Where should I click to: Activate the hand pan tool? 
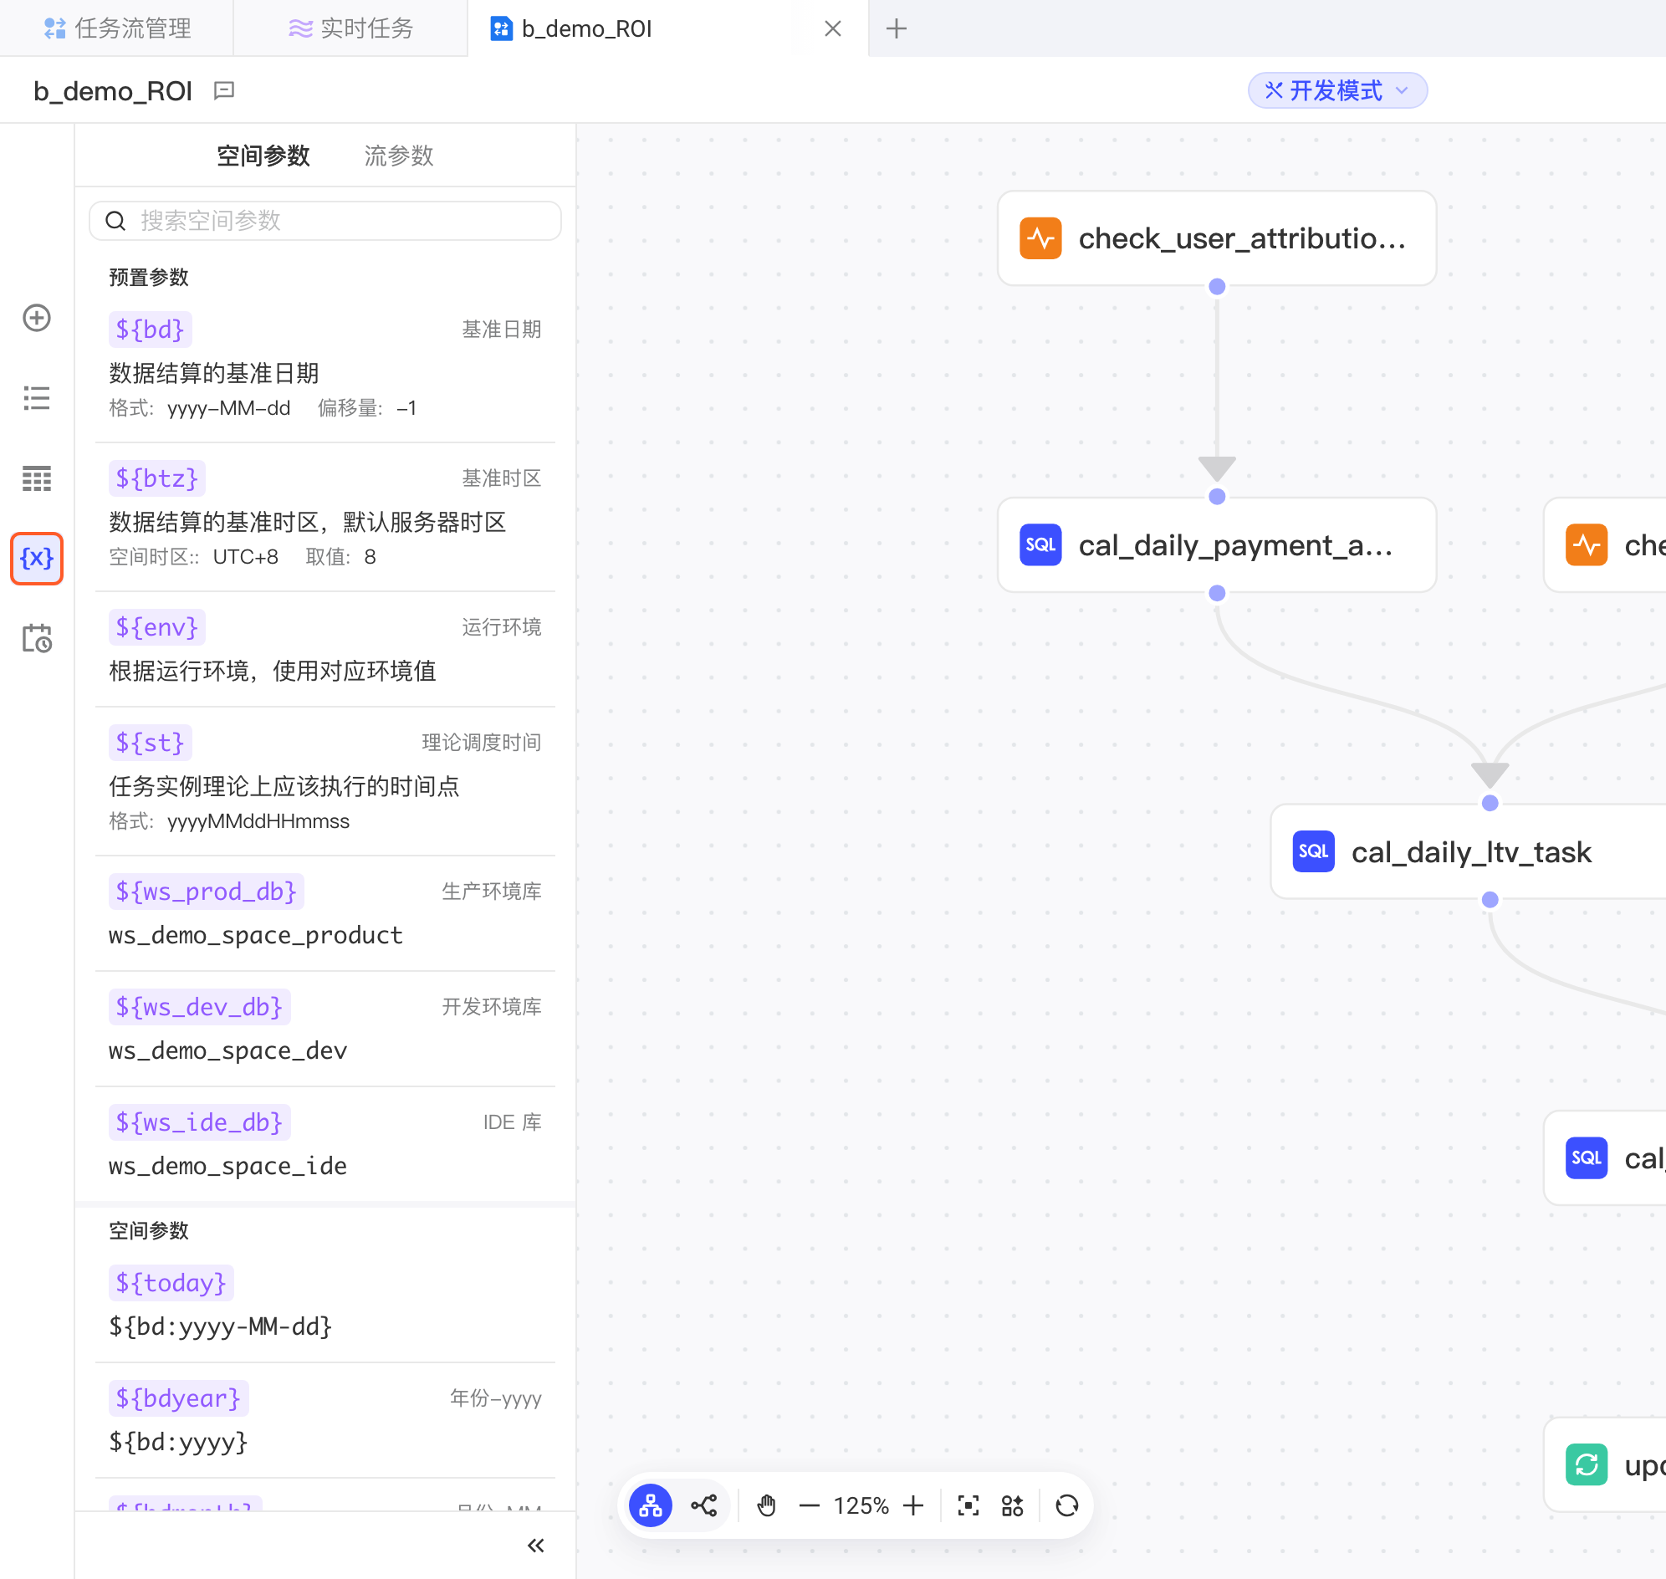point(766,1505)
